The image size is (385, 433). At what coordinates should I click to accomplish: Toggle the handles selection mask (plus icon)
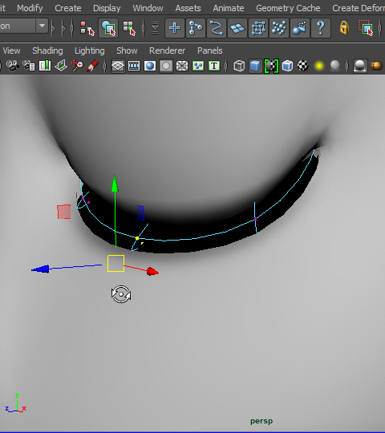coord(175,28)
